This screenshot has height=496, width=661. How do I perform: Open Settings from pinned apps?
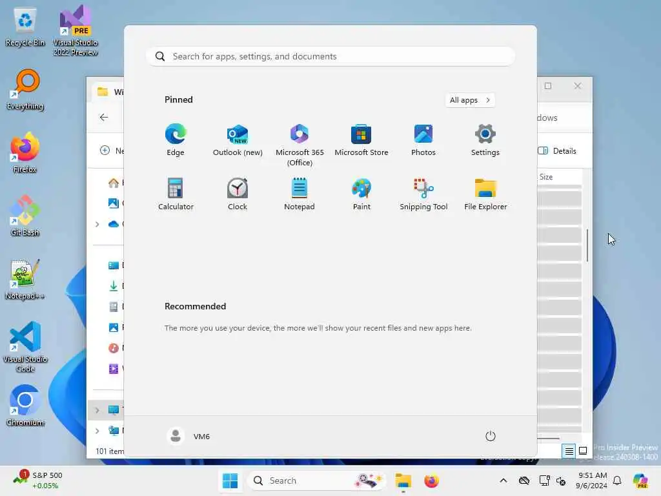485,140
